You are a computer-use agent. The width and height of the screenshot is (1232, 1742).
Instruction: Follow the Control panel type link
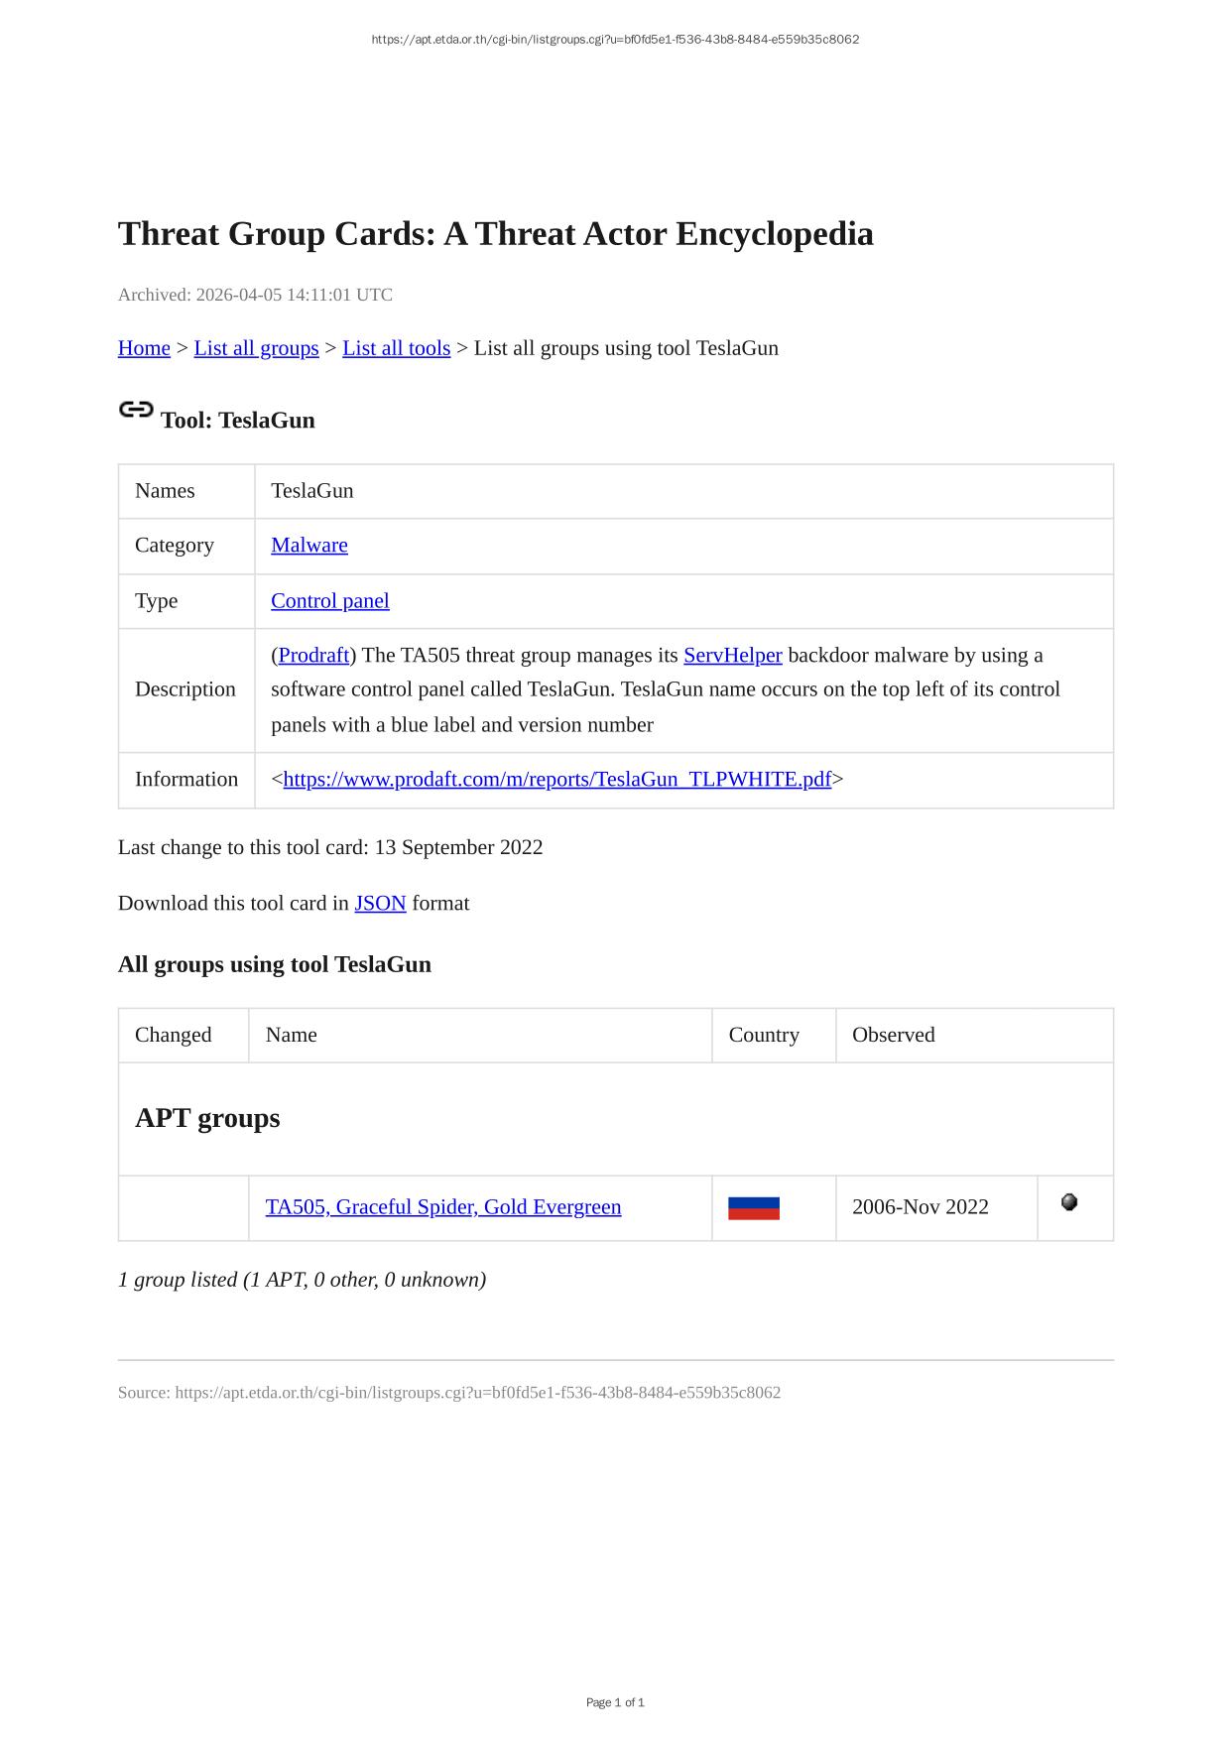click(x=329, y=600)
